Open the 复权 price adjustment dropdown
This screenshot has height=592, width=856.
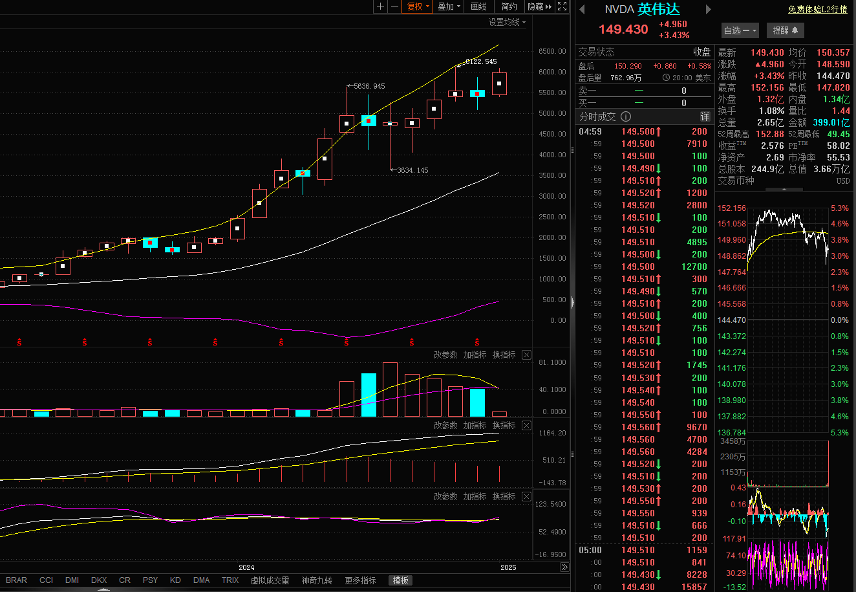click(x=417, y=6)
